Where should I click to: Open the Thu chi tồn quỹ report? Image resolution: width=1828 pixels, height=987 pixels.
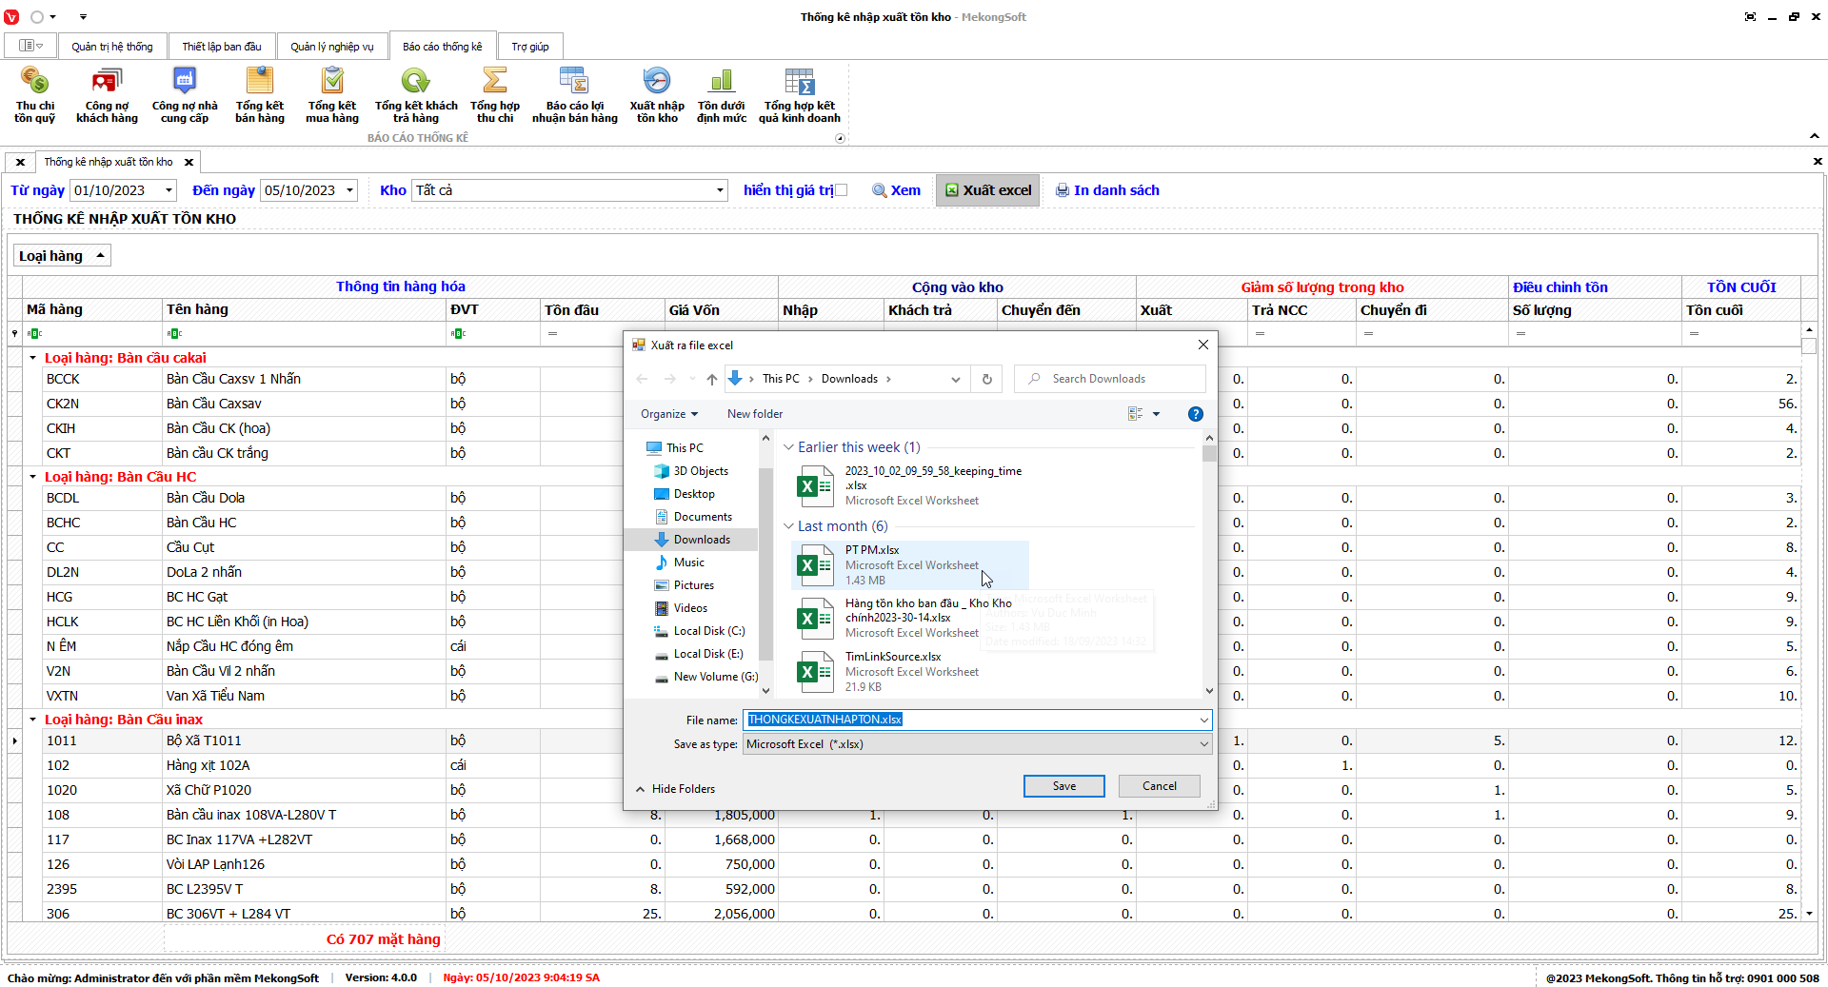34,94
